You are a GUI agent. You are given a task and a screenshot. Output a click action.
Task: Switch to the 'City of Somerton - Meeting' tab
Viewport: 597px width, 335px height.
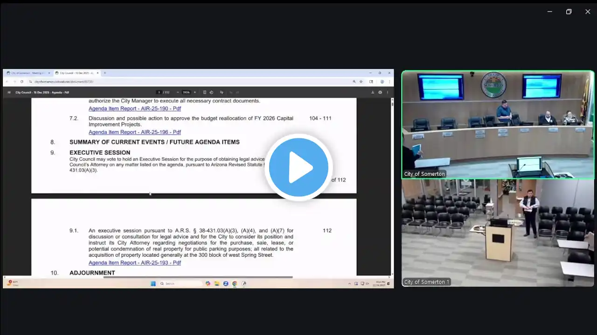click(28, 73)
